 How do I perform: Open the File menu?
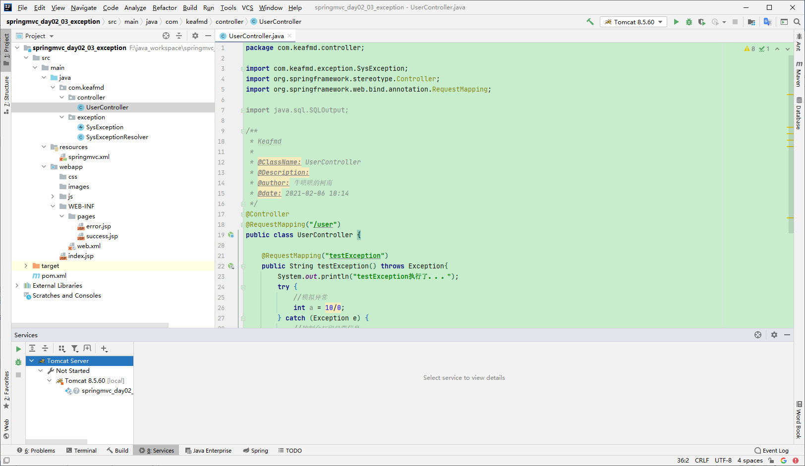tap(22, 7)
